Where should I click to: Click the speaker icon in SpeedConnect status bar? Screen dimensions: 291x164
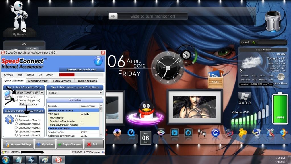(103, 152)
